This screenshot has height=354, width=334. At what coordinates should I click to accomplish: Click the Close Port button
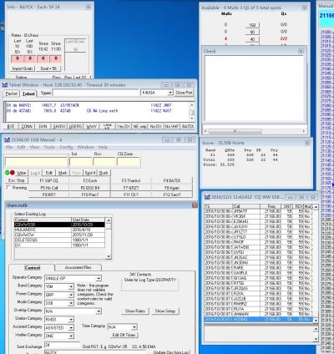coord(184,93)
